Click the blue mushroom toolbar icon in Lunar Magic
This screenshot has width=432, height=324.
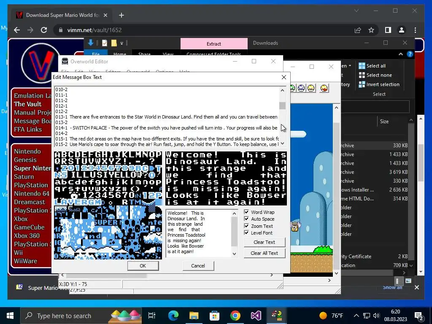click(301, 88)
